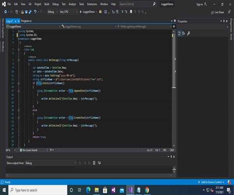Screen dimensions: 234x195
Task: Click the Live Share icon
Action: [x=212, y=12]
